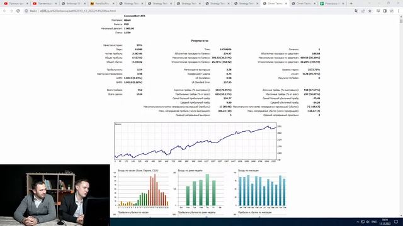Open a new tab with the plus button
Viewport: 403px width, 226px height.
[x=351, y=4]
